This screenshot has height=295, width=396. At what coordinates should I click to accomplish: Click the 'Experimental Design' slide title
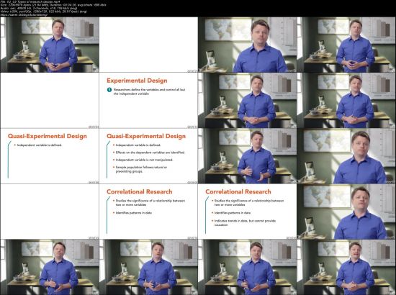[x=137, y=81]
